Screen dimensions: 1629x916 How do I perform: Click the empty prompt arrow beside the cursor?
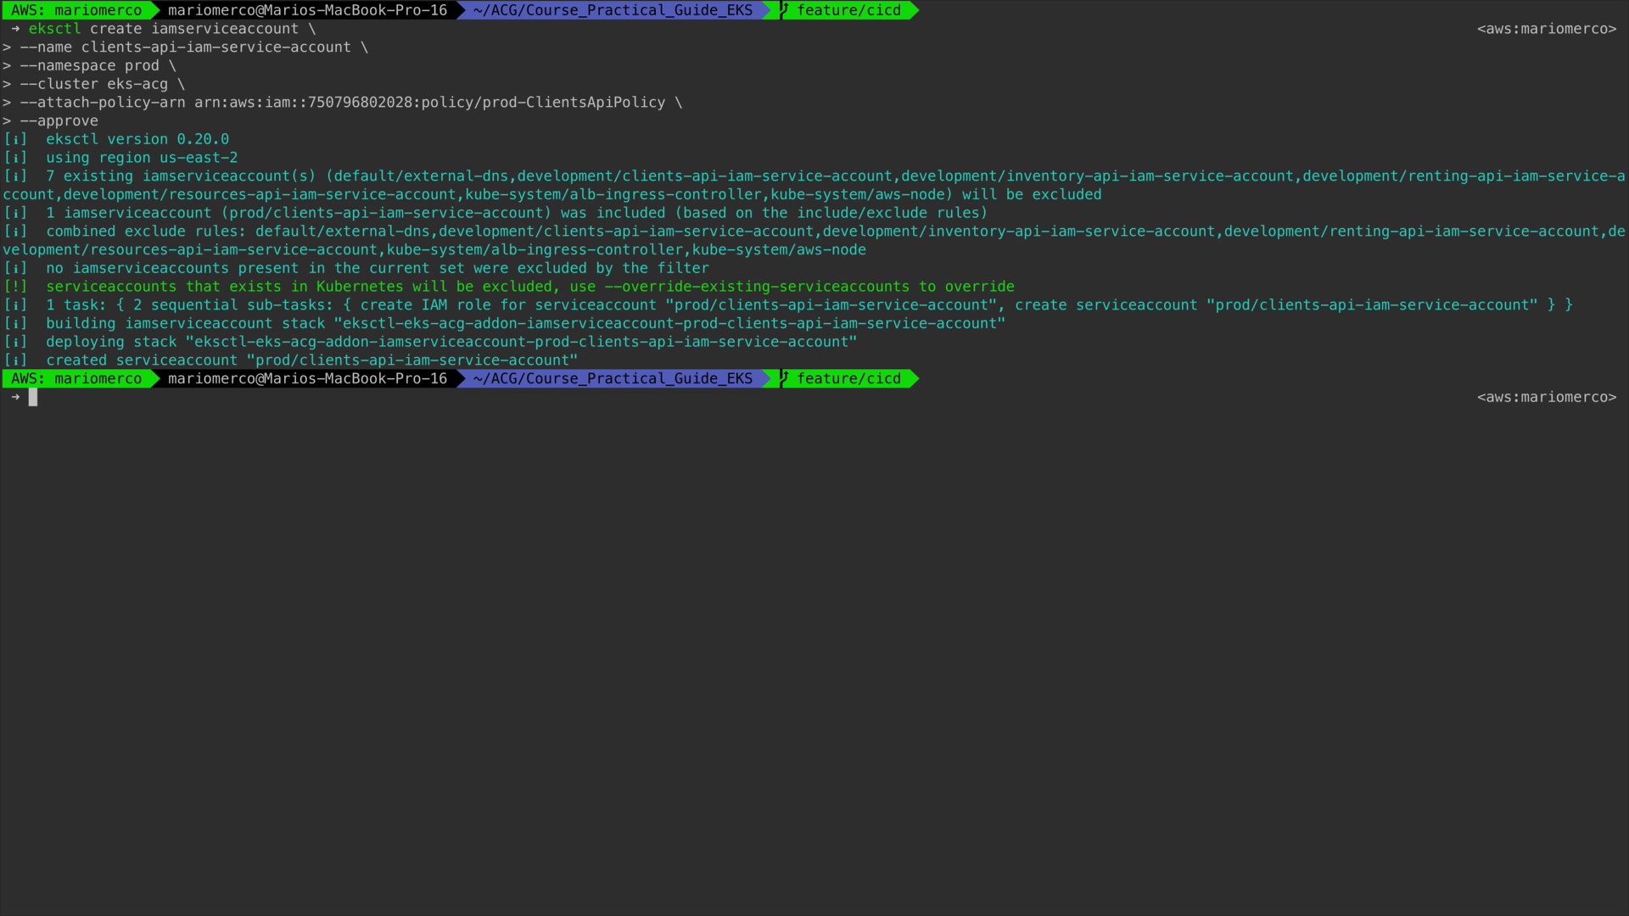tap(15, 397)
